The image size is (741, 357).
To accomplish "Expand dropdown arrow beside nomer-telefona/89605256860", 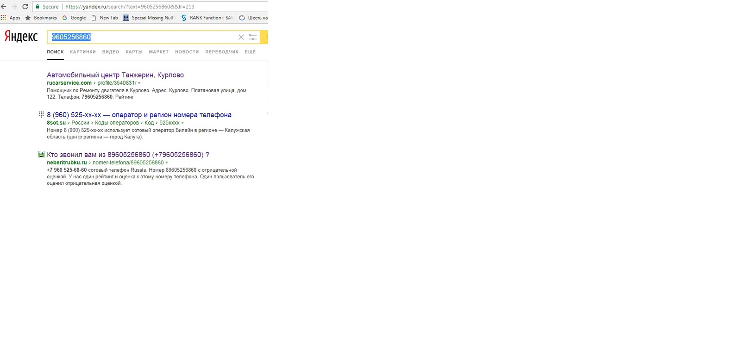I will [x=167, y=163].
